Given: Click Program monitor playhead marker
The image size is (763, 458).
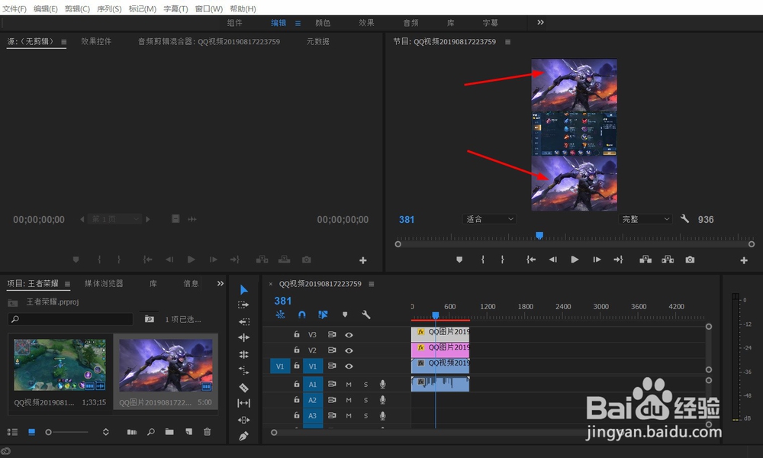Looking at the screenshot, I should [x=539, y=236].
